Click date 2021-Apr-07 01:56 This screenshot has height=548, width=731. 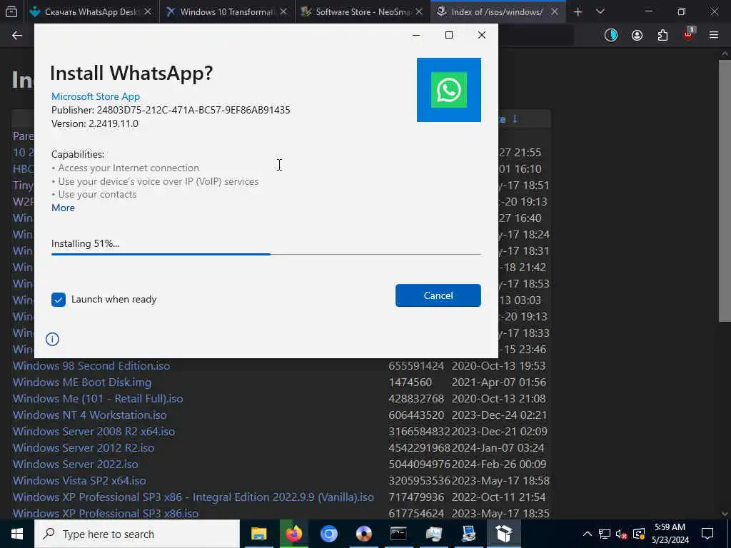coord(499,382)
